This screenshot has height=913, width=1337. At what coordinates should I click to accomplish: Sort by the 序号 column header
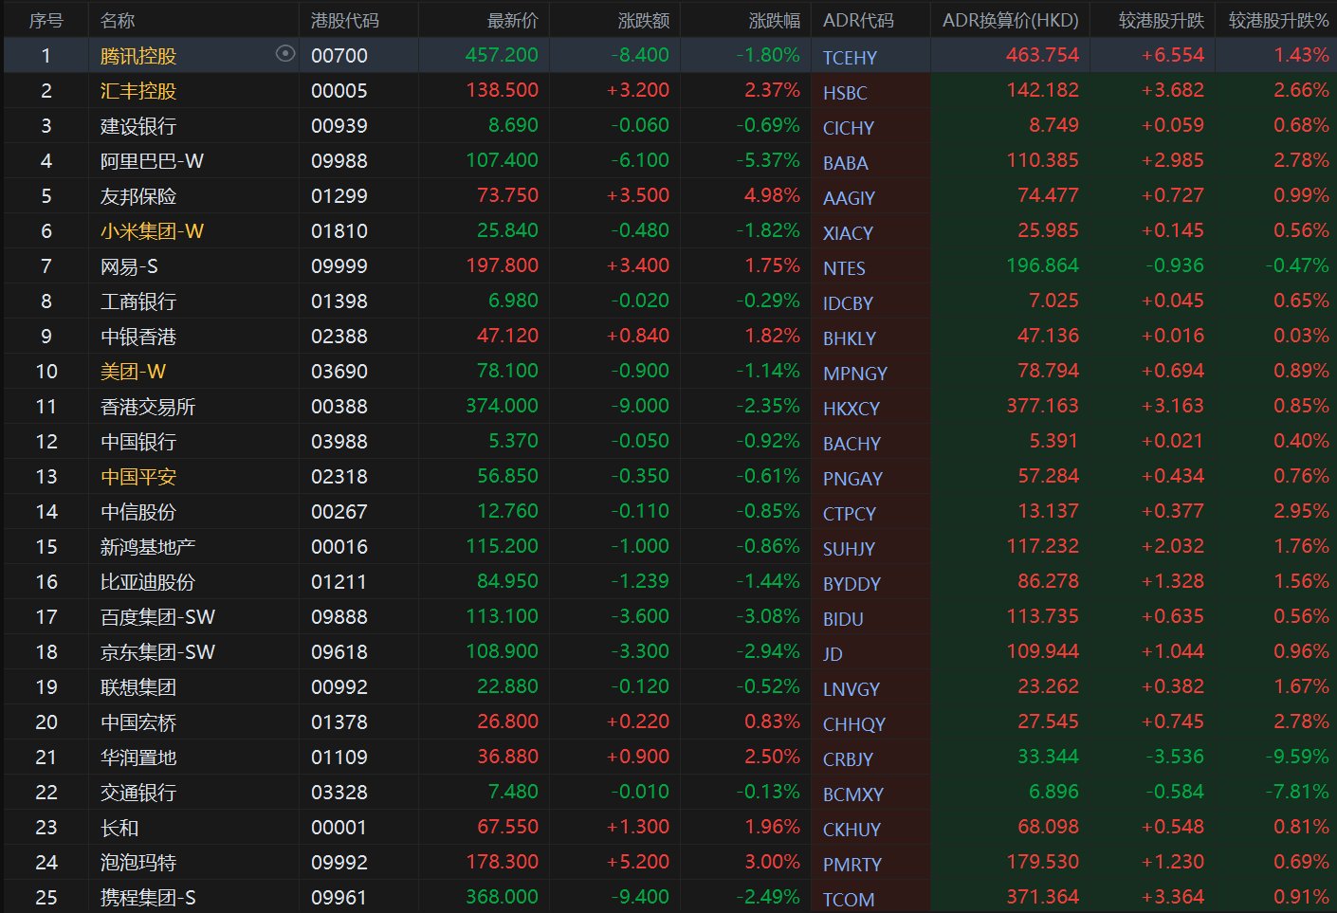click(x=46, y=20)
